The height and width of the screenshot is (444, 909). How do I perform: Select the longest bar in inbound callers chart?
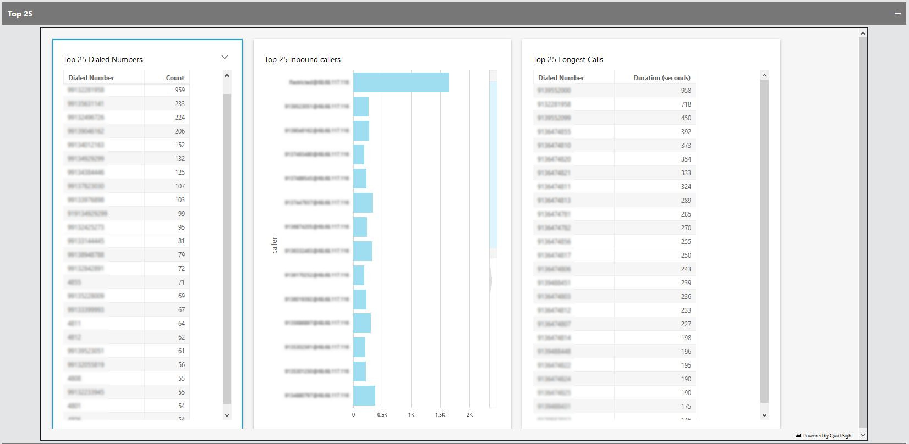tap(401, 82)
